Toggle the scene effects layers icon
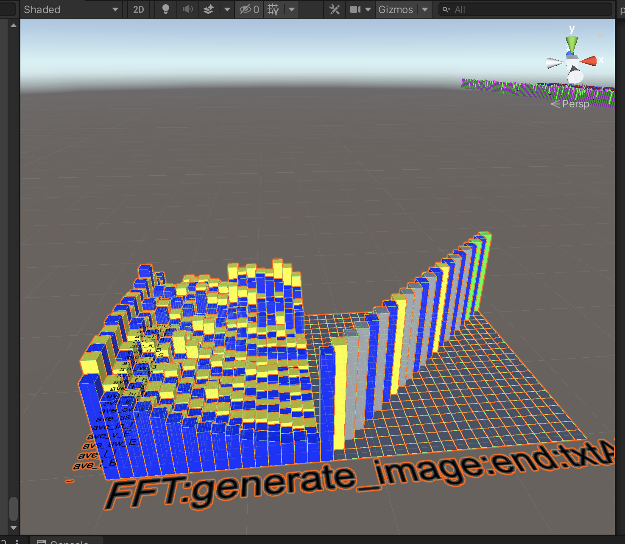Screen dimensions: 625x544 (209, 9)
